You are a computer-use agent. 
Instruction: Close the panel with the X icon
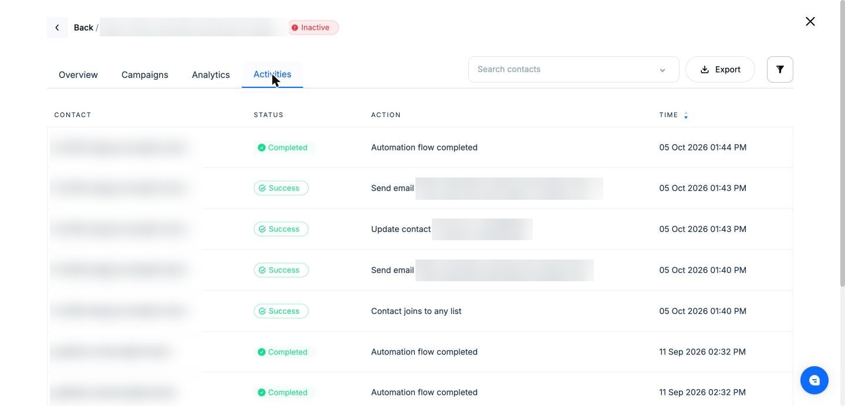[810, 22]
